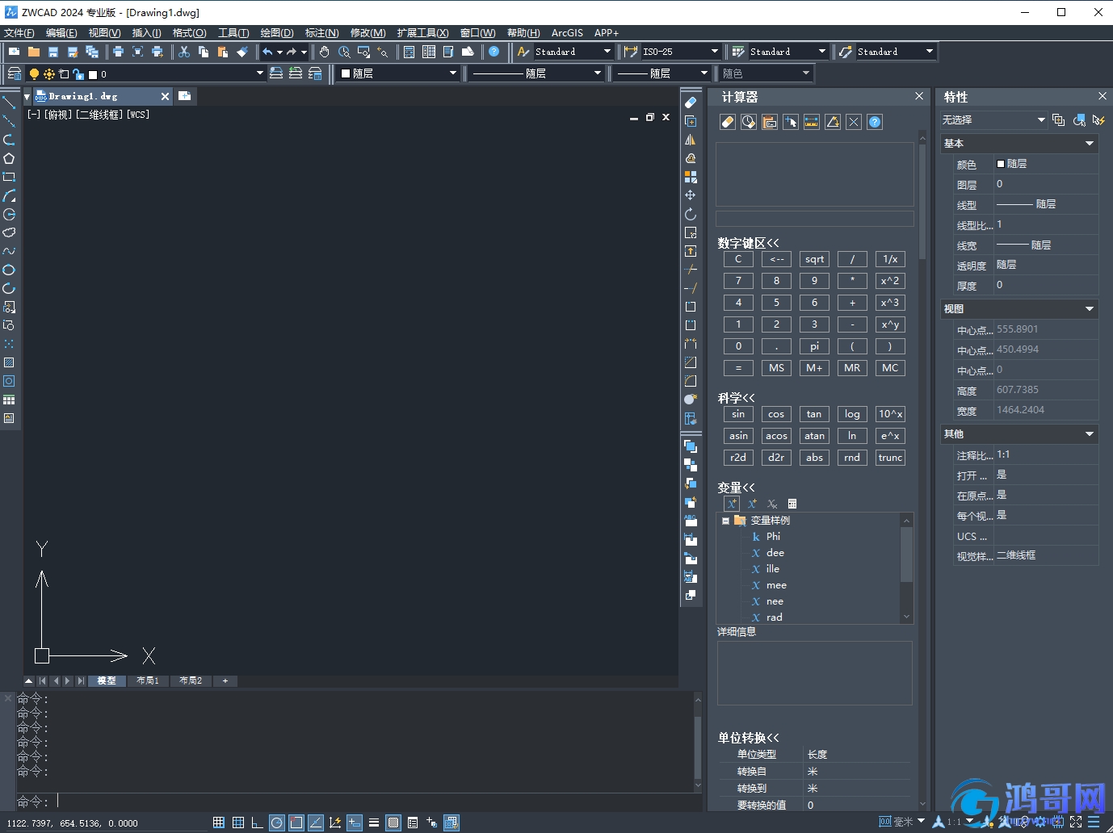Select the Rotate modify tool

691,214
